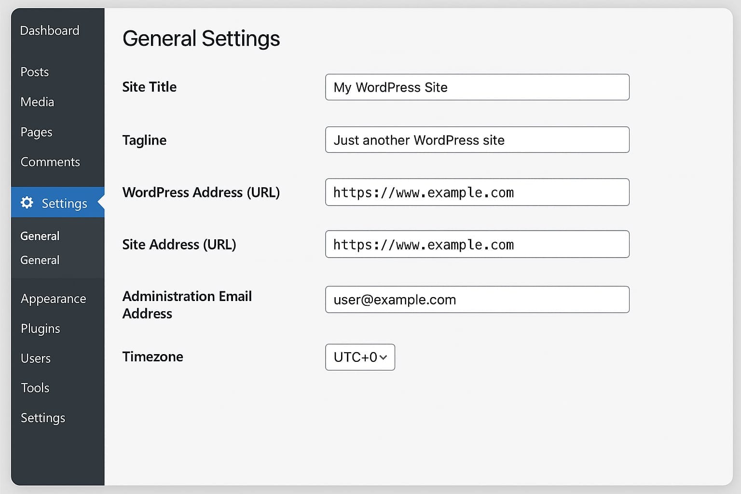
Task: Click the gear icon beside Settings
Action: [x=27, y=203]
